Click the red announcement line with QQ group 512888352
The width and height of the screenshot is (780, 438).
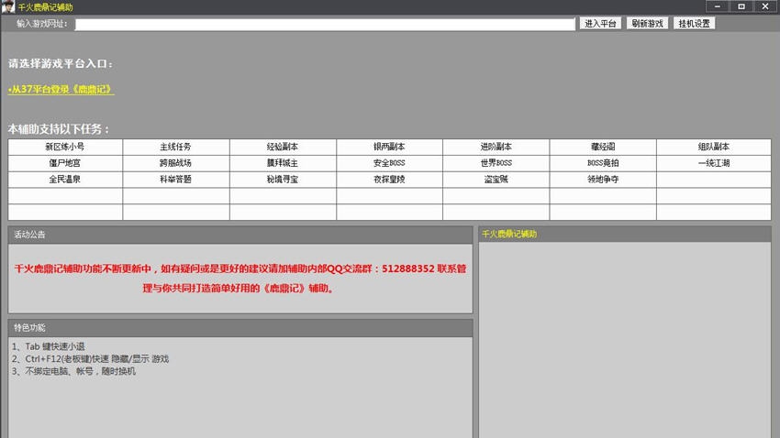tap(240, 268)
